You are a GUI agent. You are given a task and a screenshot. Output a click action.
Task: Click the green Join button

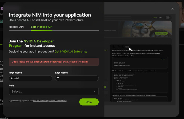89,102
